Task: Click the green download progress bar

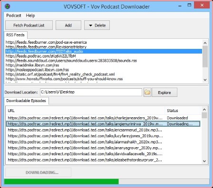Action: [61, 181]
